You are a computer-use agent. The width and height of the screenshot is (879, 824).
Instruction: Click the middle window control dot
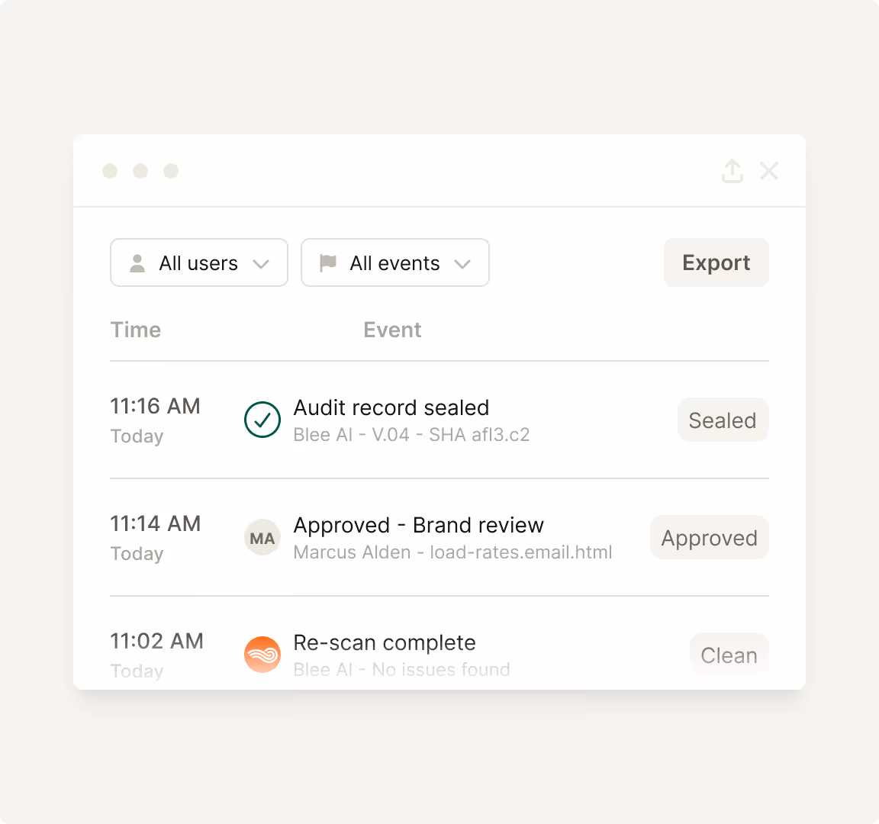click(x=140, y=171)
